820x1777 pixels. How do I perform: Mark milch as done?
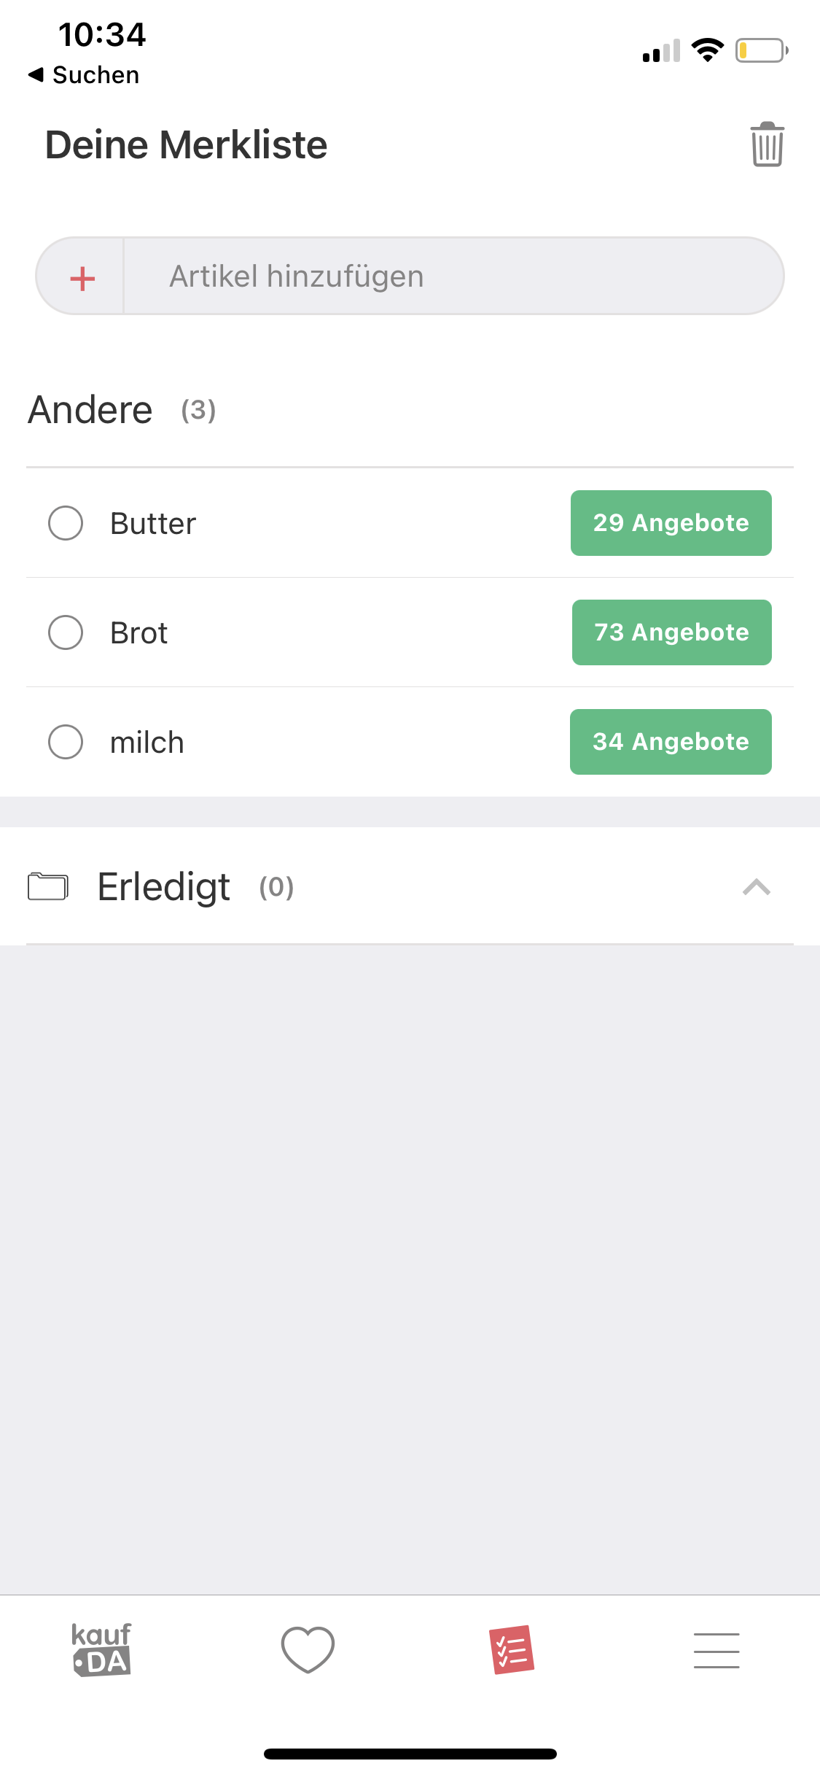66,742
